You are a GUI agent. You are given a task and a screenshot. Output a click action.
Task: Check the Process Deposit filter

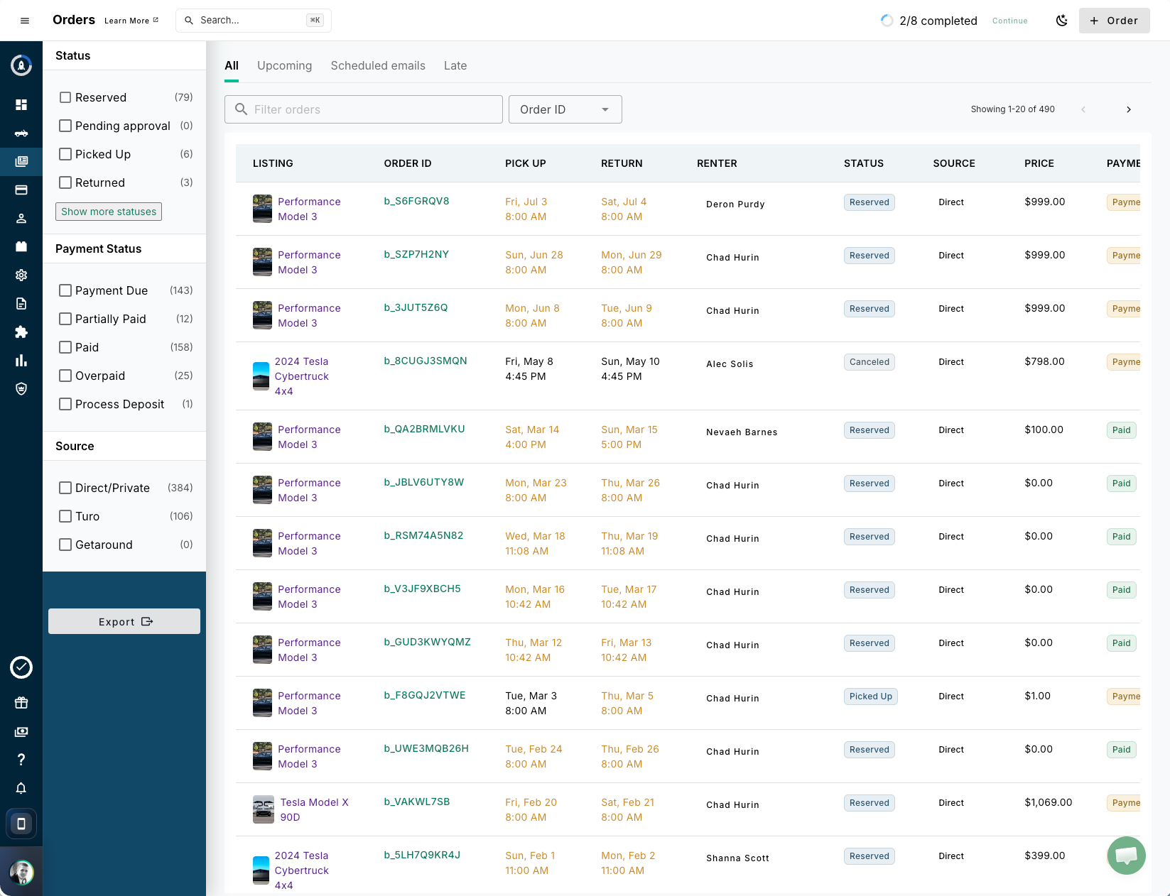[65, 404]
